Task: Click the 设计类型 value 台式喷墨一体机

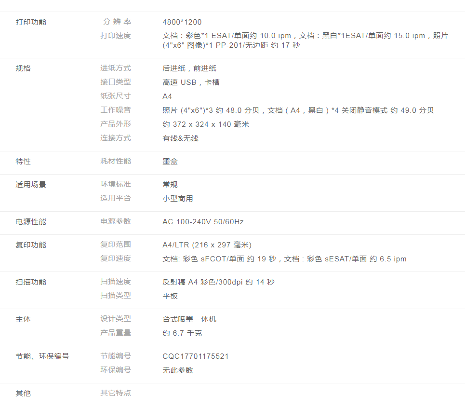Action: 189,319
